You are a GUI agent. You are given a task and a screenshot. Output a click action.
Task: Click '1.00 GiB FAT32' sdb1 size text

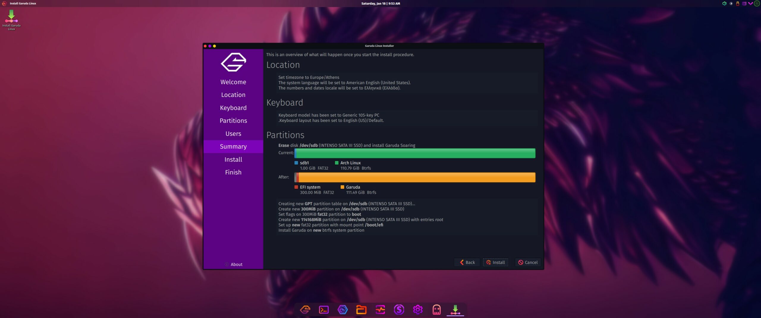point(314,168)
